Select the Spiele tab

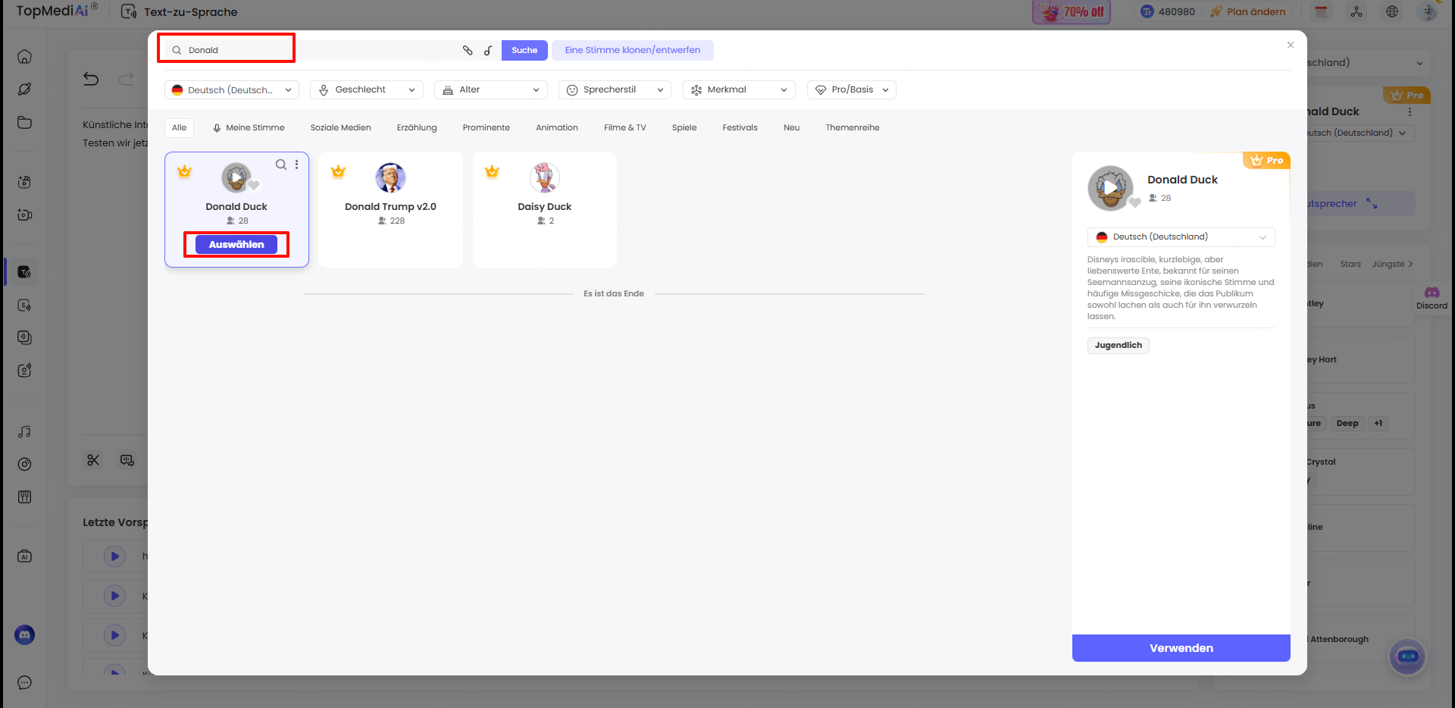click(684, 127)
